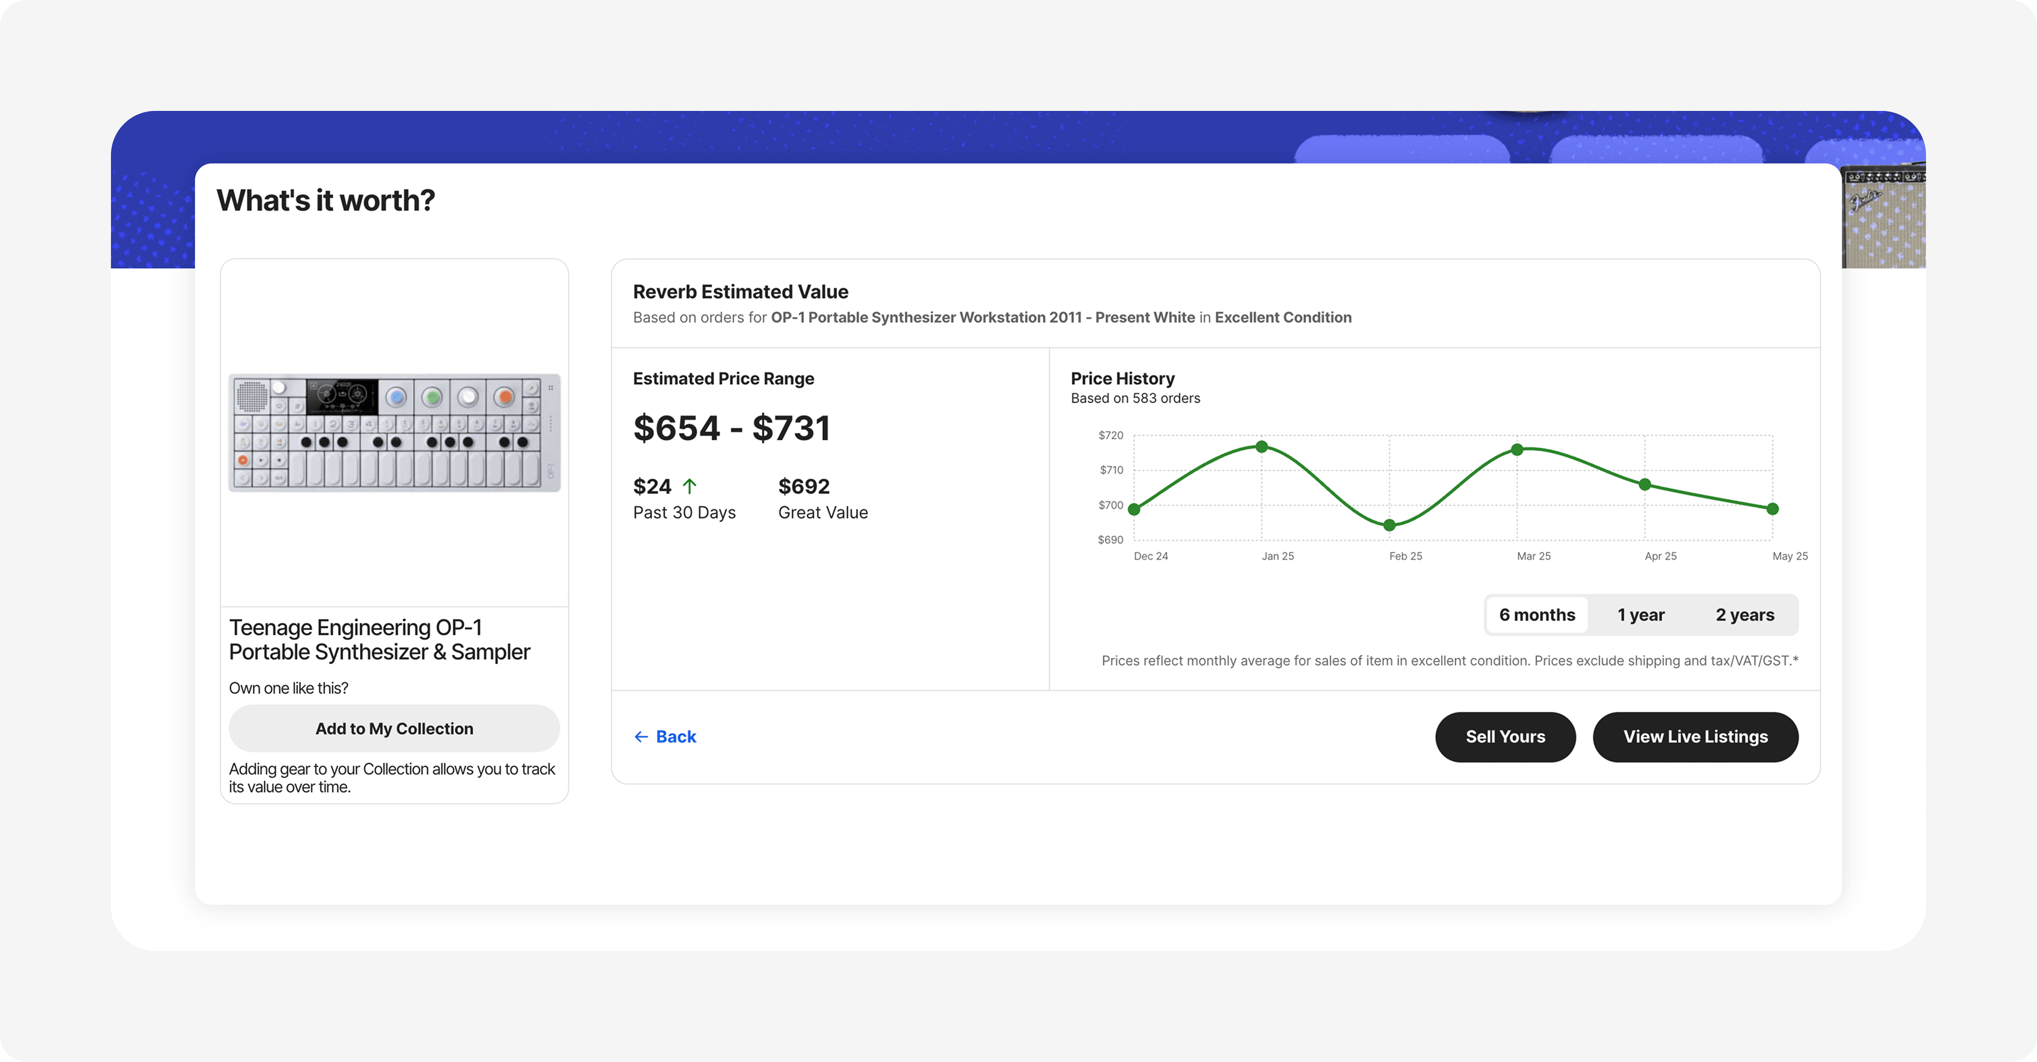Click 'Based on 583 orders' text
The image size is (2037, 1062).
click(x=1135, y=398)
